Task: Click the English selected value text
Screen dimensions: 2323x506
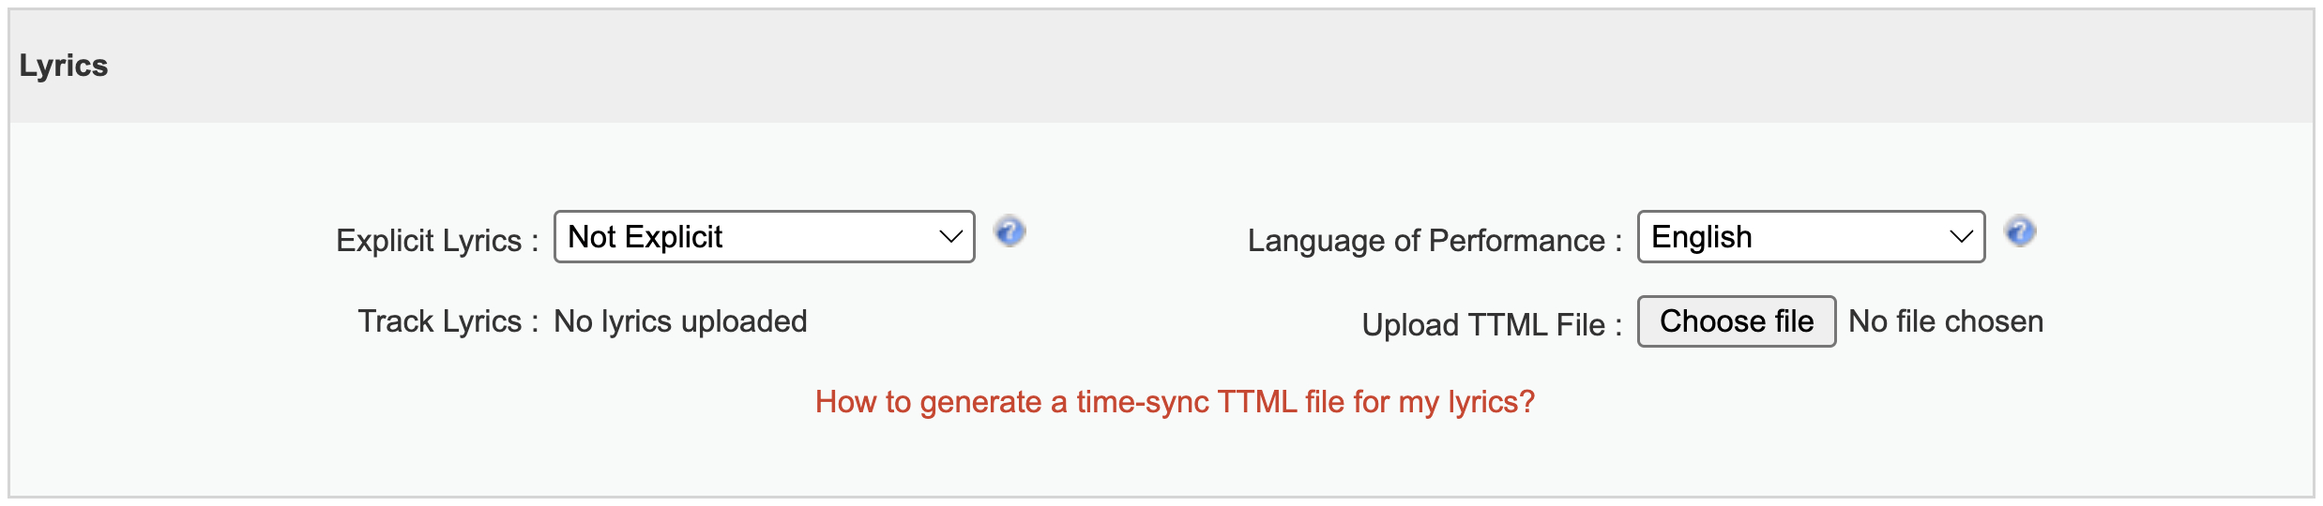Action: [1702, 237]
